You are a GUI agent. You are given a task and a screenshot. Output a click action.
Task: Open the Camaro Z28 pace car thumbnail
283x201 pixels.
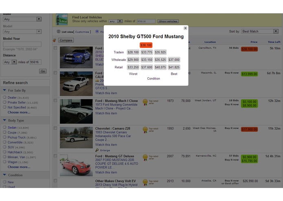point(76,138)
